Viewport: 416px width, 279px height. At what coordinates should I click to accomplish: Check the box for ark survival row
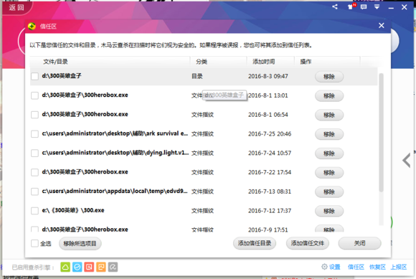(34, 134)
